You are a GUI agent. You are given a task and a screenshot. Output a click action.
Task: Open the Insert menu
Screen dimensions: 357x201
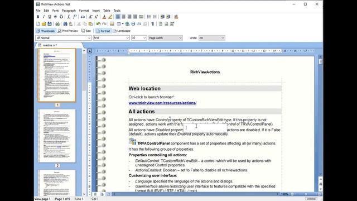(x=96, y=11)
